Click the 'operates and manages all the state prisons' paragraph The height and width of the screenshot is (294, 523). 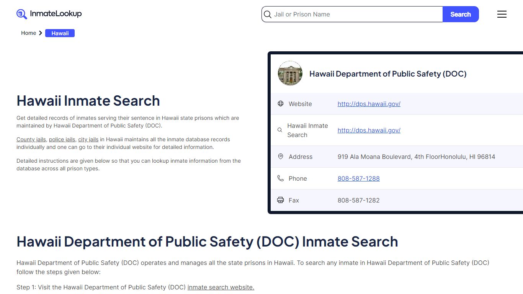coord(253,267)
